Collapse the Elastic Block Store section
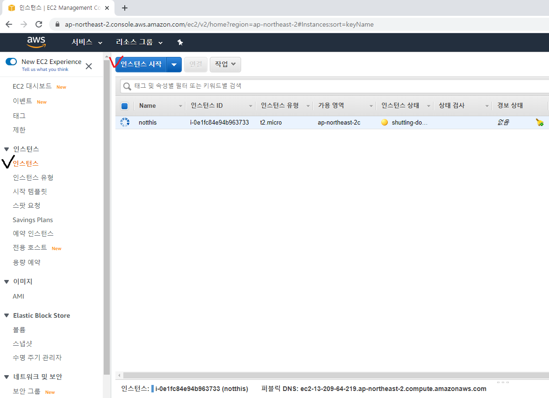Screen dimensions: 549x398 (6, 315)
